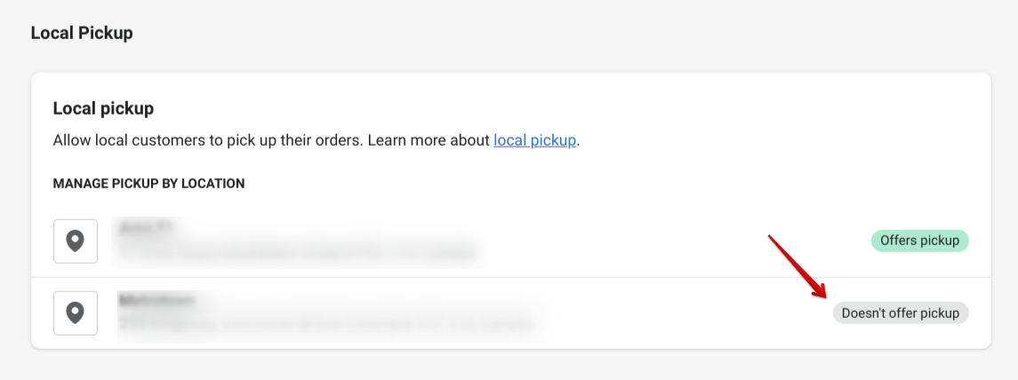The height and width of the screenshot is (380, 1018).
Task: Select the second location's blurred name
Action: 156,300
